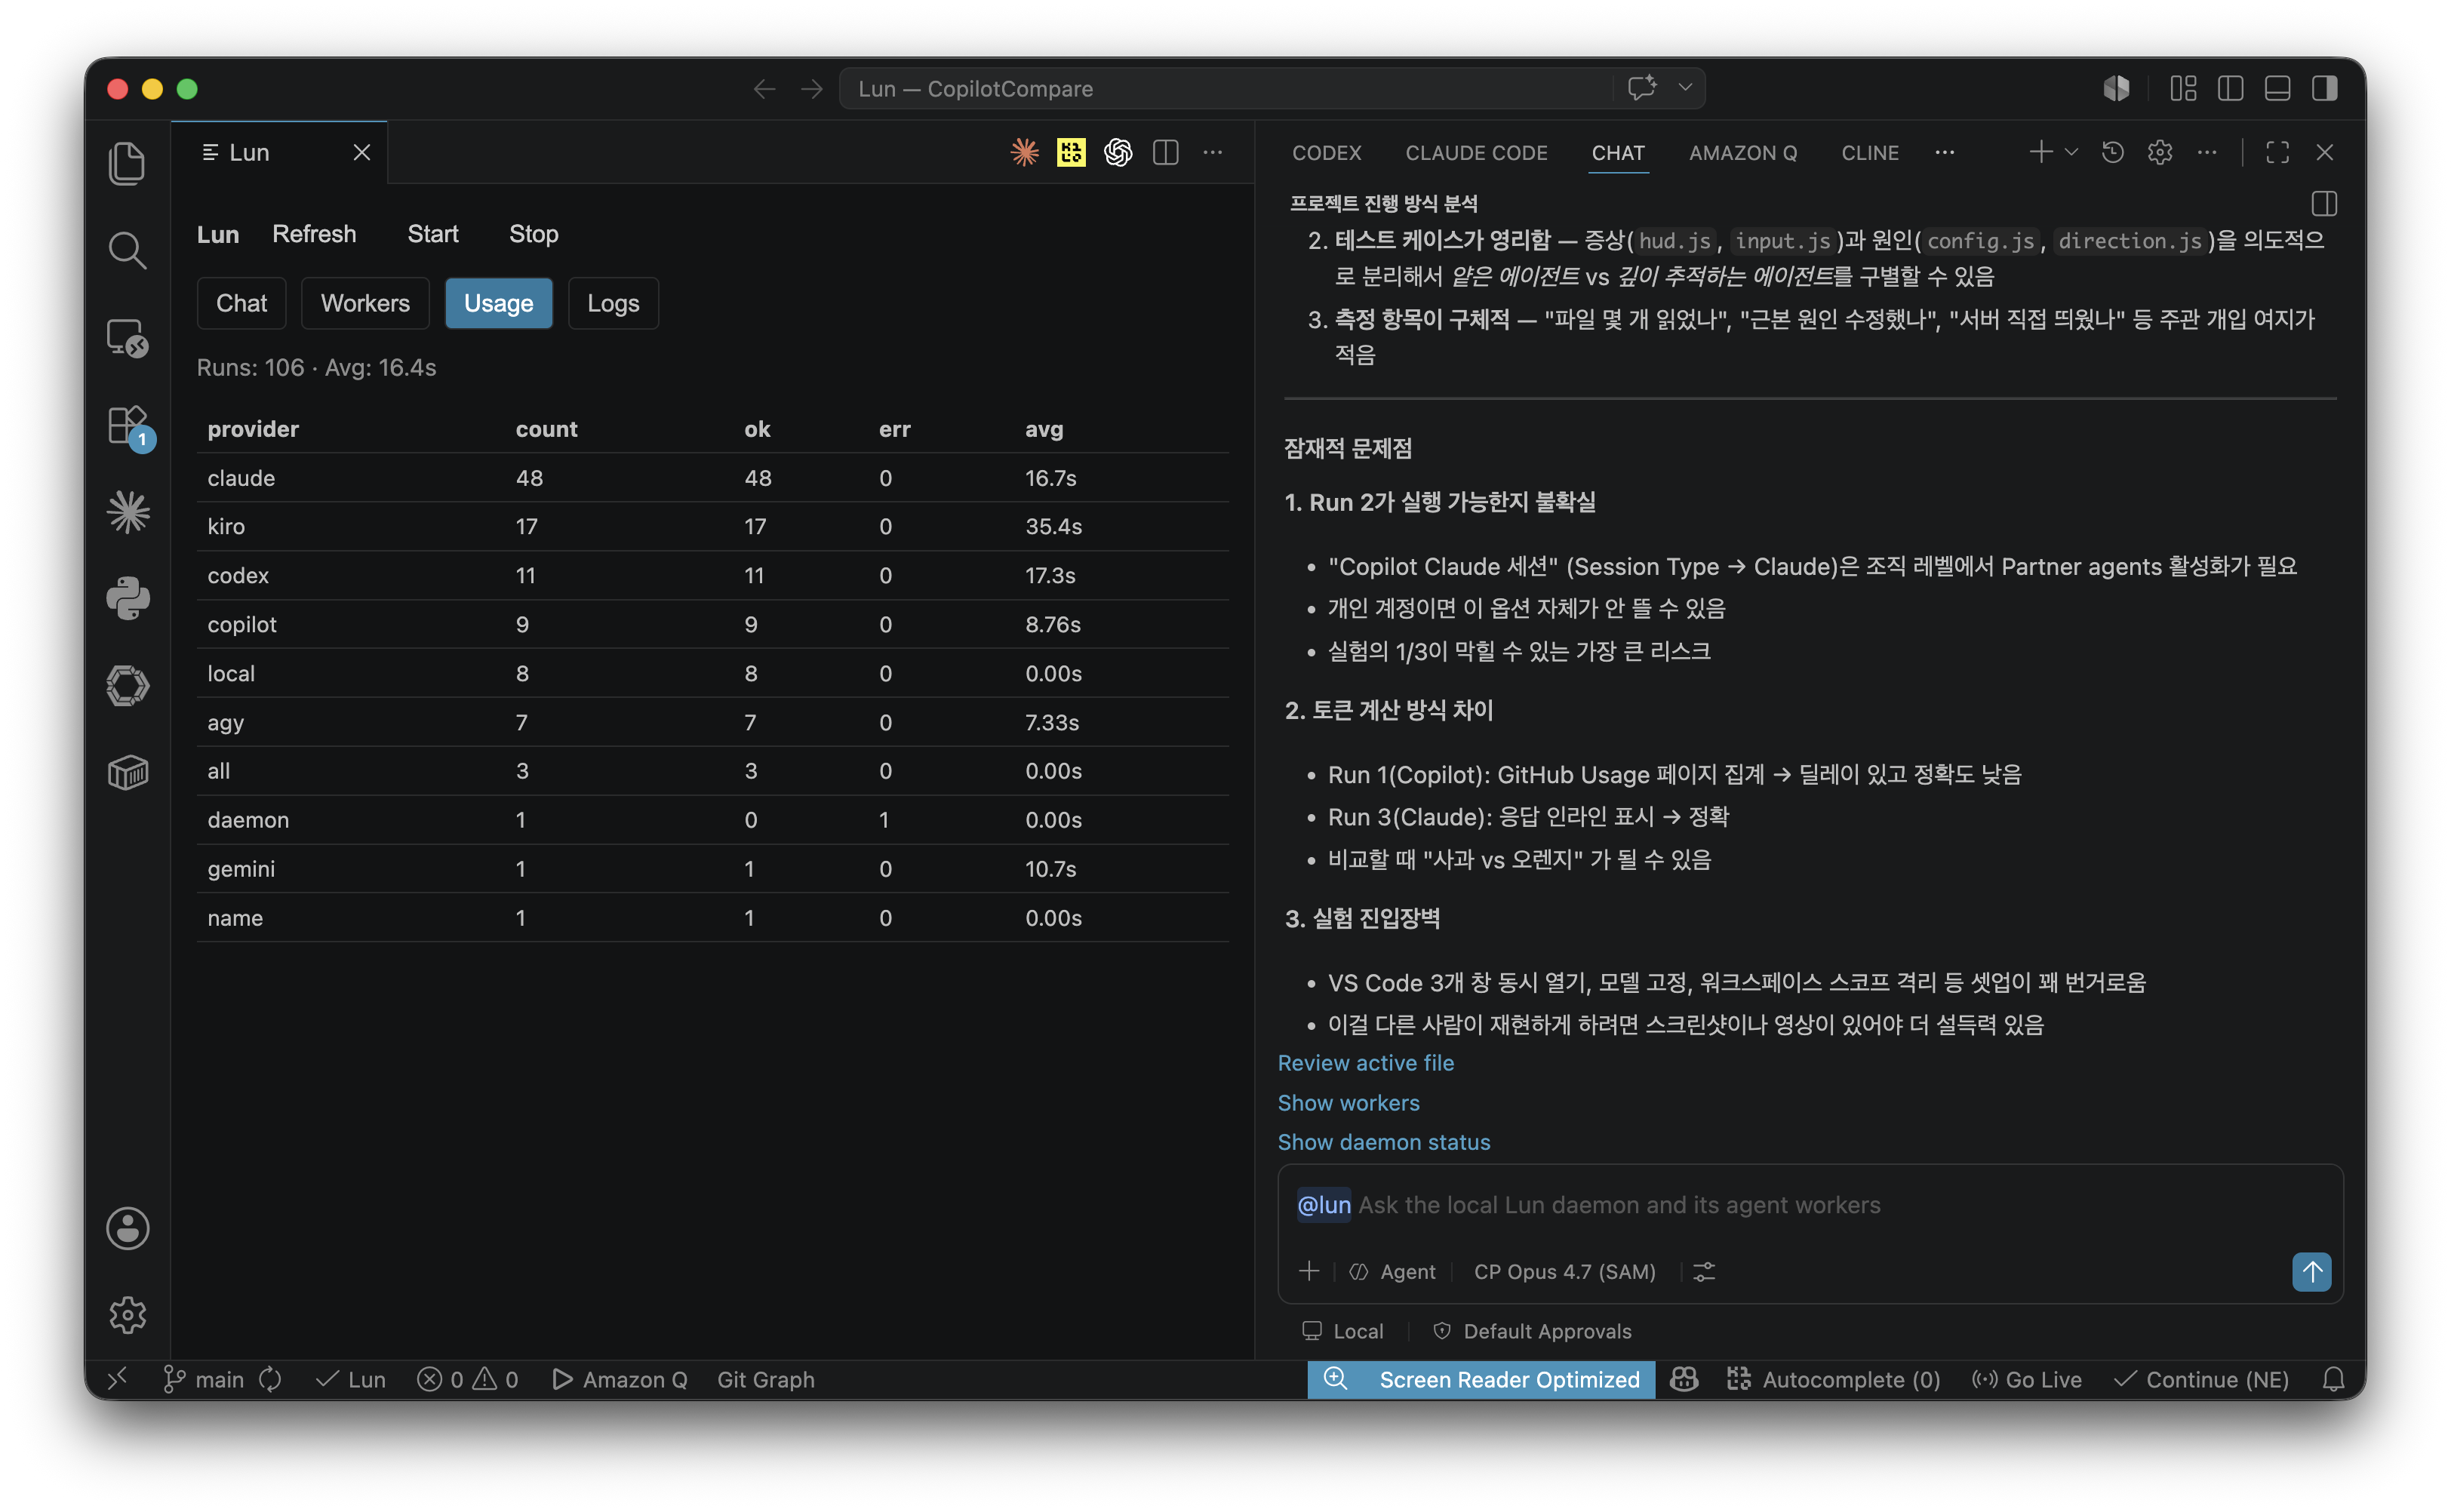Open the Manage gear in activity bar
The image size is (2451, 1512).
click(x=127, y=1315)
